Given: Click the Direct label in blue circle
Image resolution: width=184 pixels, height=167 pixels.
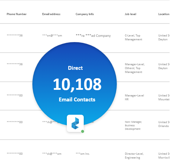Looking at the screenshot, I should [75, 68].
